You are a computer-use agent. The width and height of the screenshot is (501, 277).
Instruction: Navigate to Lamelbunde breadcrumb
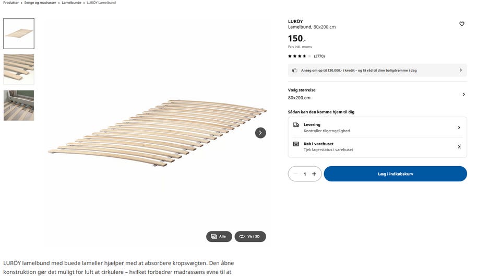(71, 3)
